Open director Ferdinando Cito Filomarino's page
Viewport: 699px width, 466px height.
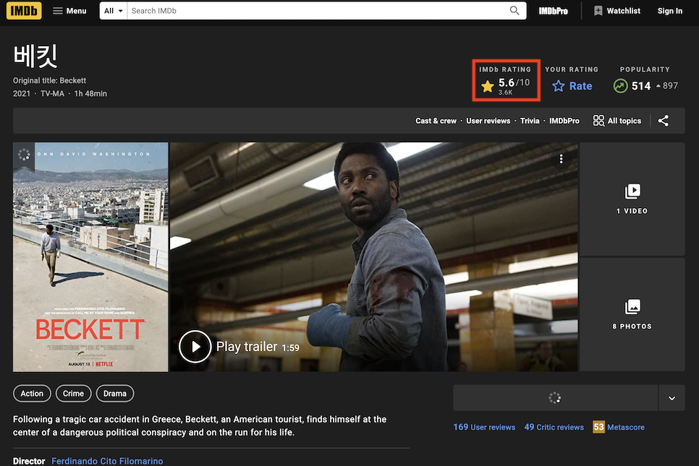107,461
